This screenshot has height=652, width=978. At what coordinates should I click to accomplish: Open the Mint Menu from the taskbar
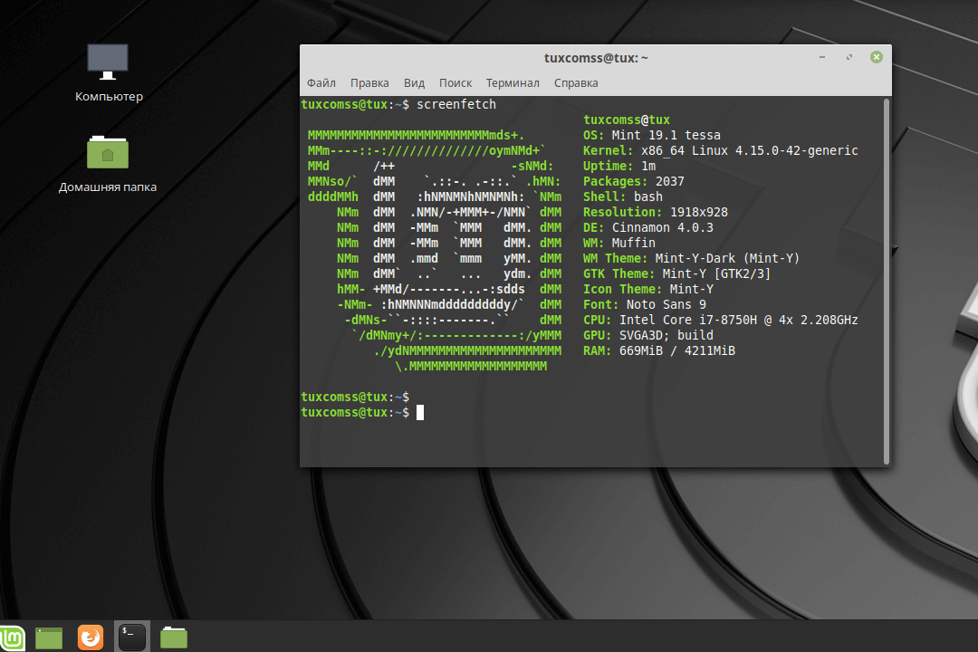pyautogui.click(x=14, y=638)
